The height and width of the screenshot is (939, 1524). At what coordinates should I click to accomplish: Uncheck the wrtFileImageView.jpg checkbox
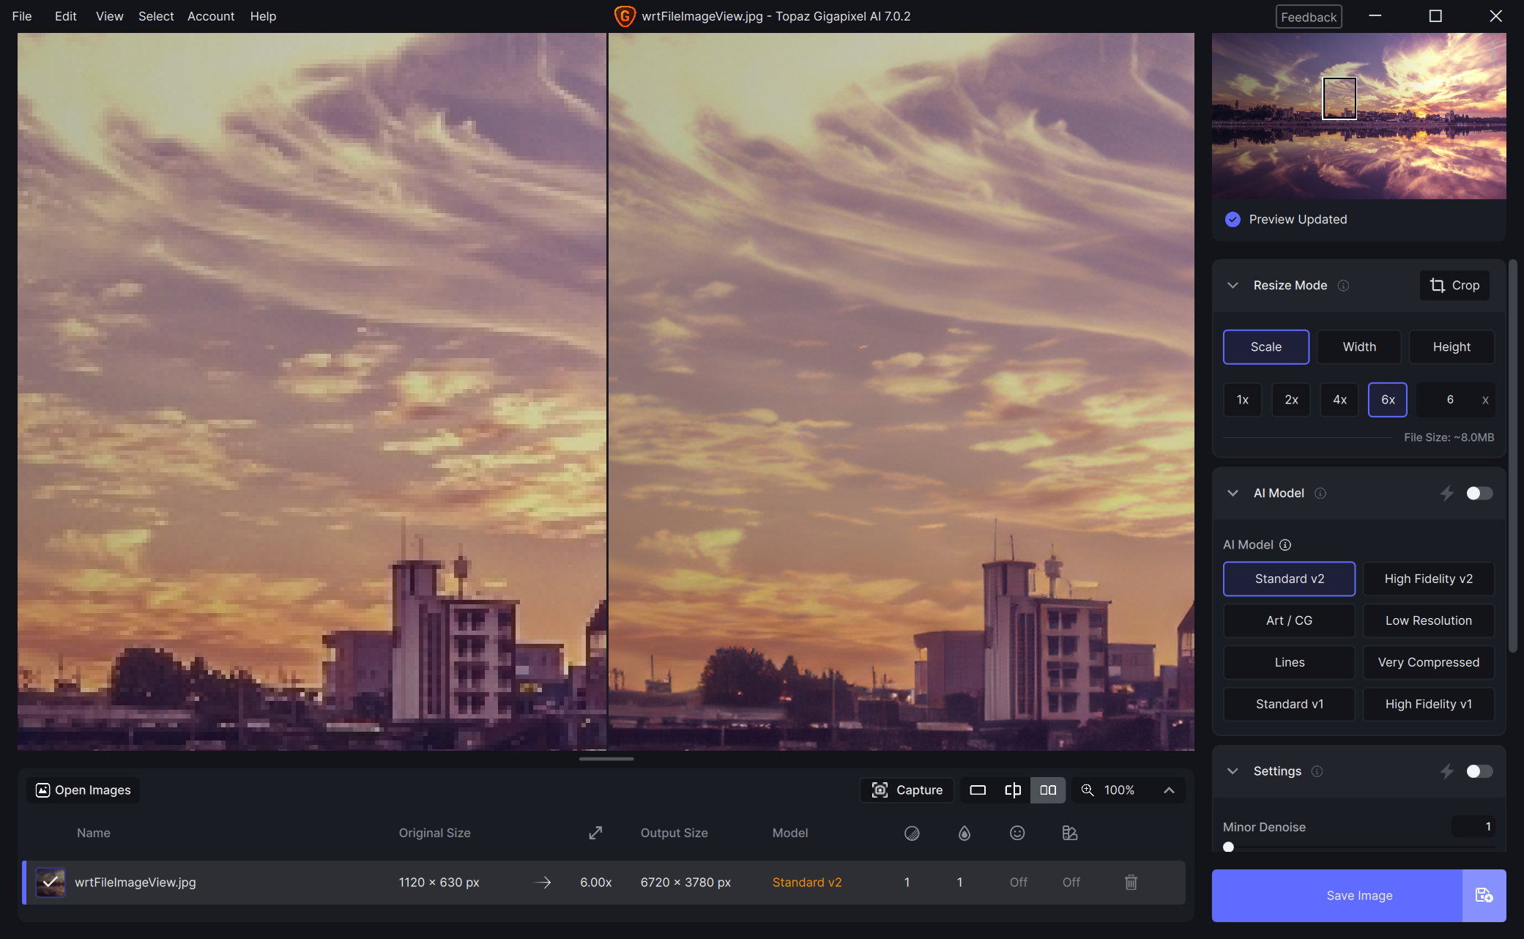51,882
